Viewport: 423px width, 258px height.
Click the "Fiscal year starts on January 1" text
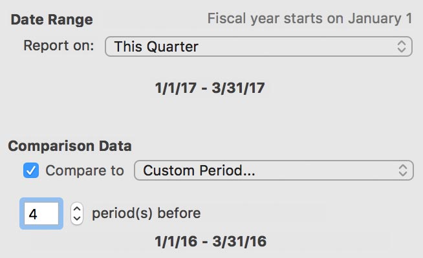coord(309,18)
